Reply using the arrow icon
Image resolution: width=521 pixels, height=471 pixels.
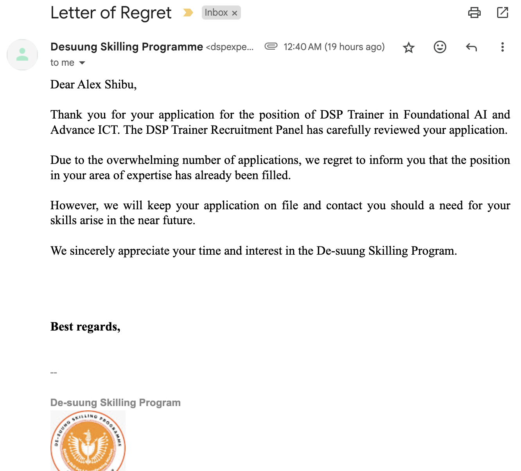[471, 47]
